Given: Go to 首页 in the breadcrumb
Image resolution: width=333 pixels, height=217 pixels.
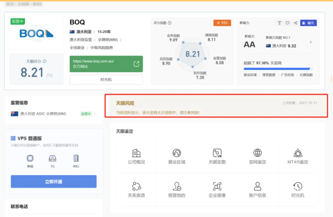Looking at the screenshot, I should pyautogui.click(x=10, y=4).
